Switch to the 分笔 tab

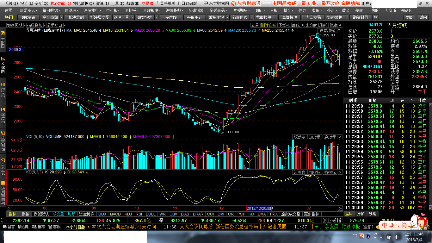point(372,214)
